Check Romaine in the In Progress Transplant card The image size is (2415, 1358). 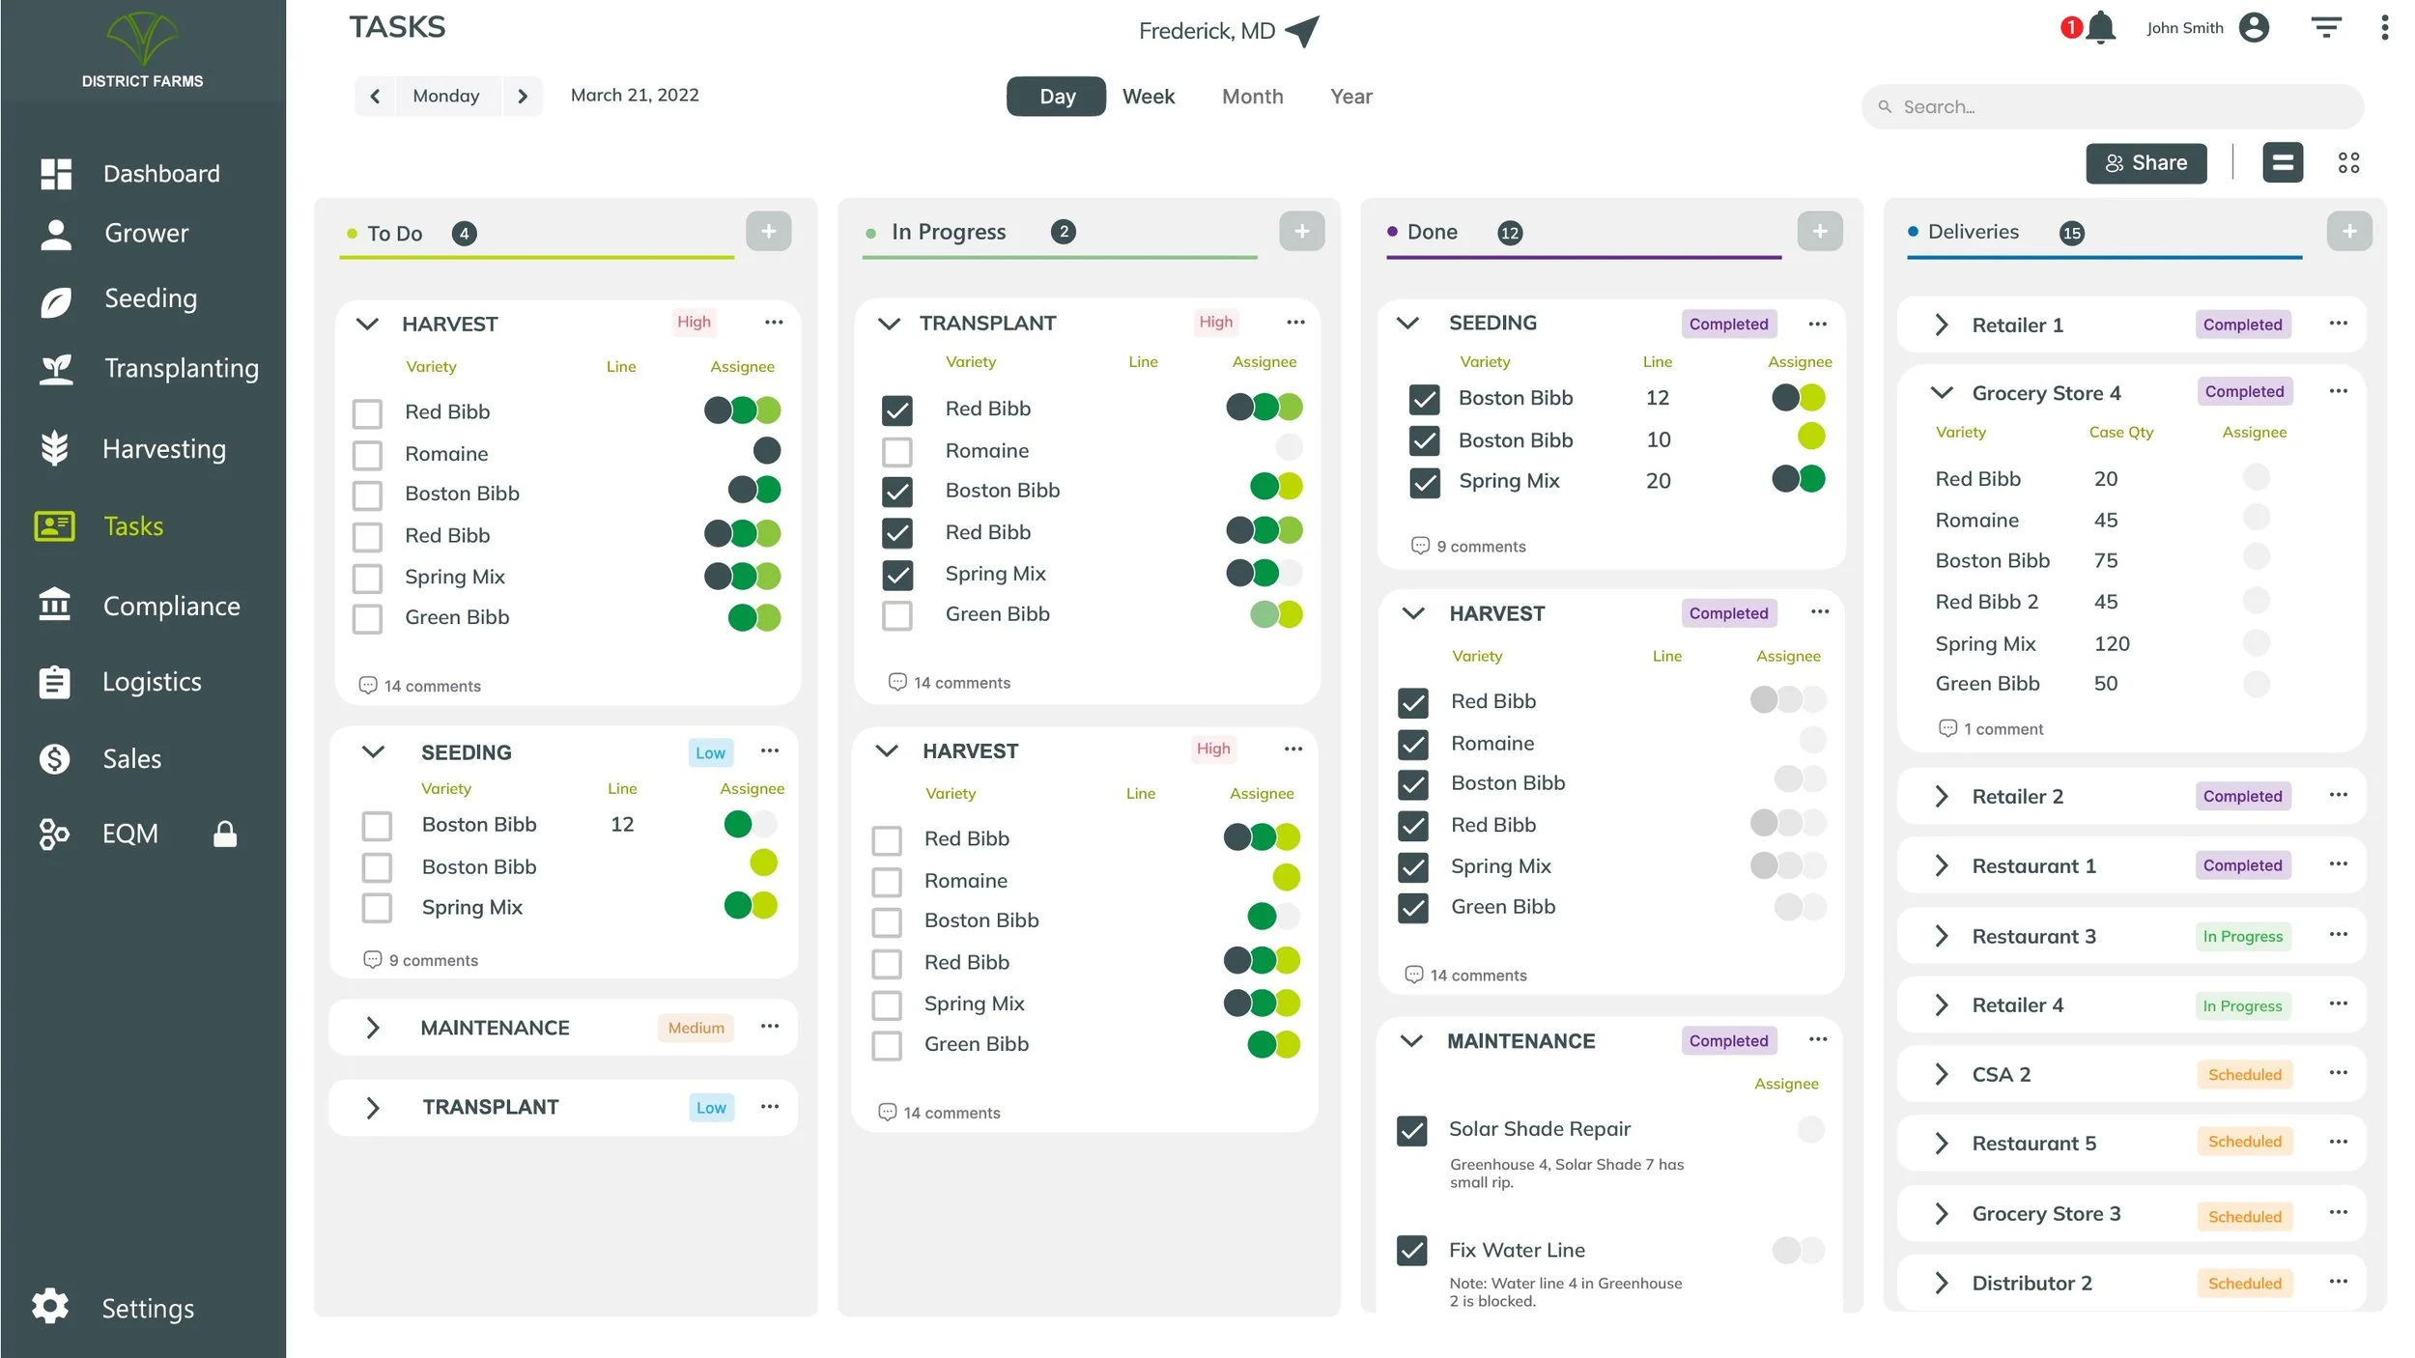click(897, 451)
